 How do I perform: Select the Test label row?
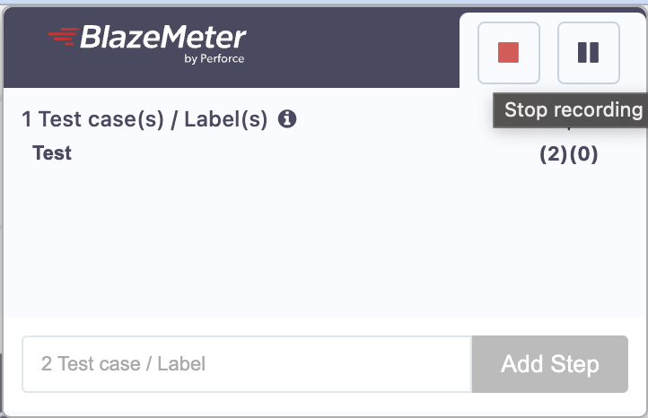click(52, 153)
